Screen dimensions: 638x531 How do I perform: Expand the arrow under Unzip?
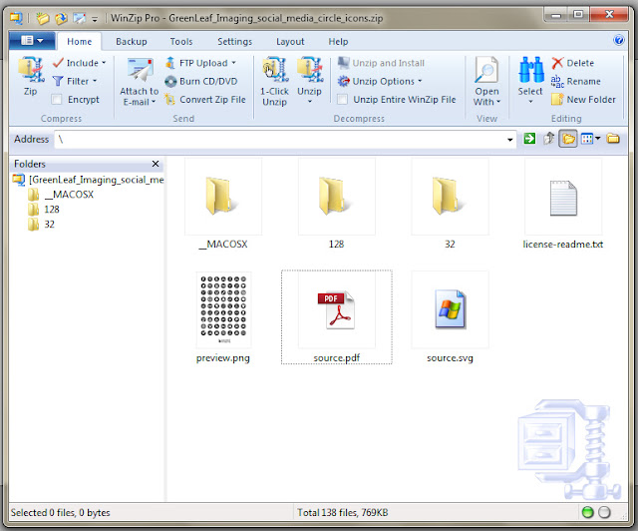click(x=310, y=102)
